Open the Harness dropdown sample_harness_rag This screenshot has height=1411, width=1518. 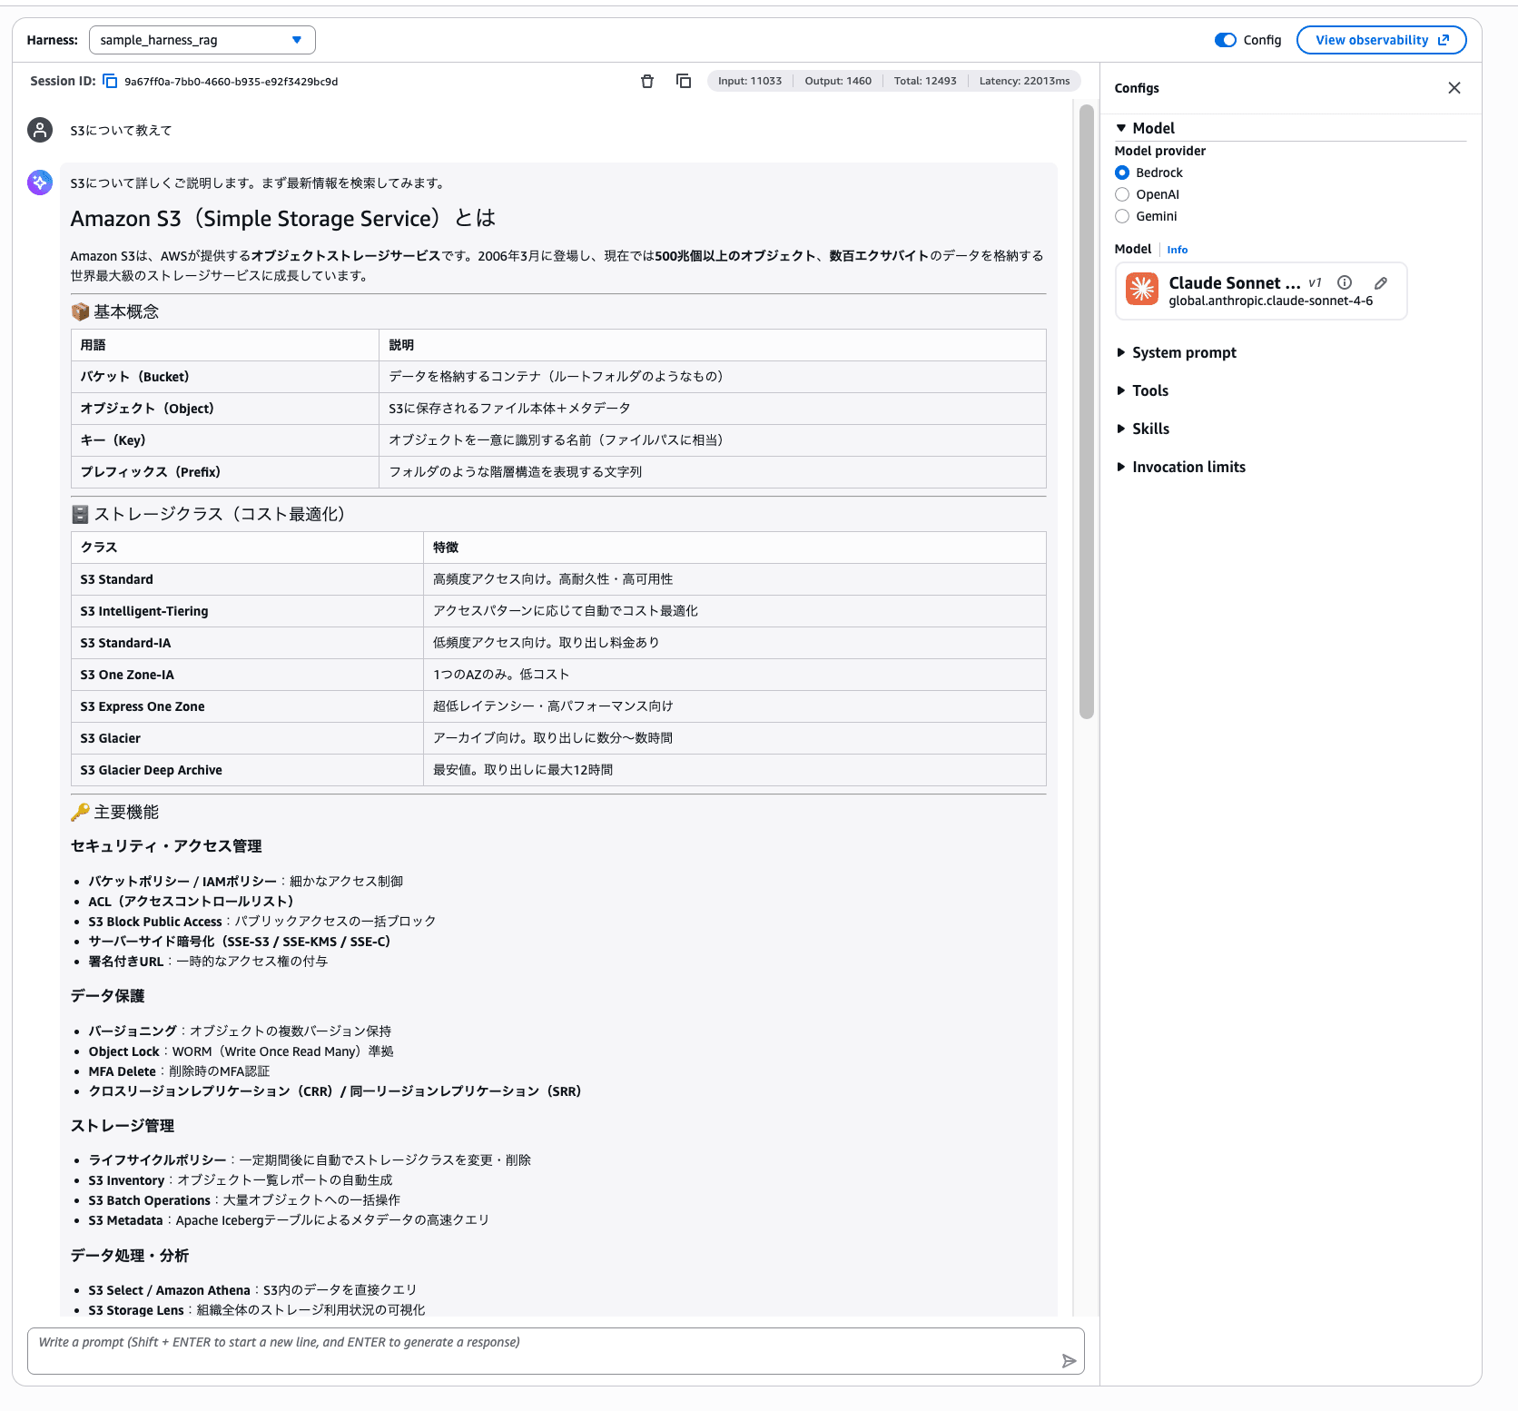tap(202, 40)
